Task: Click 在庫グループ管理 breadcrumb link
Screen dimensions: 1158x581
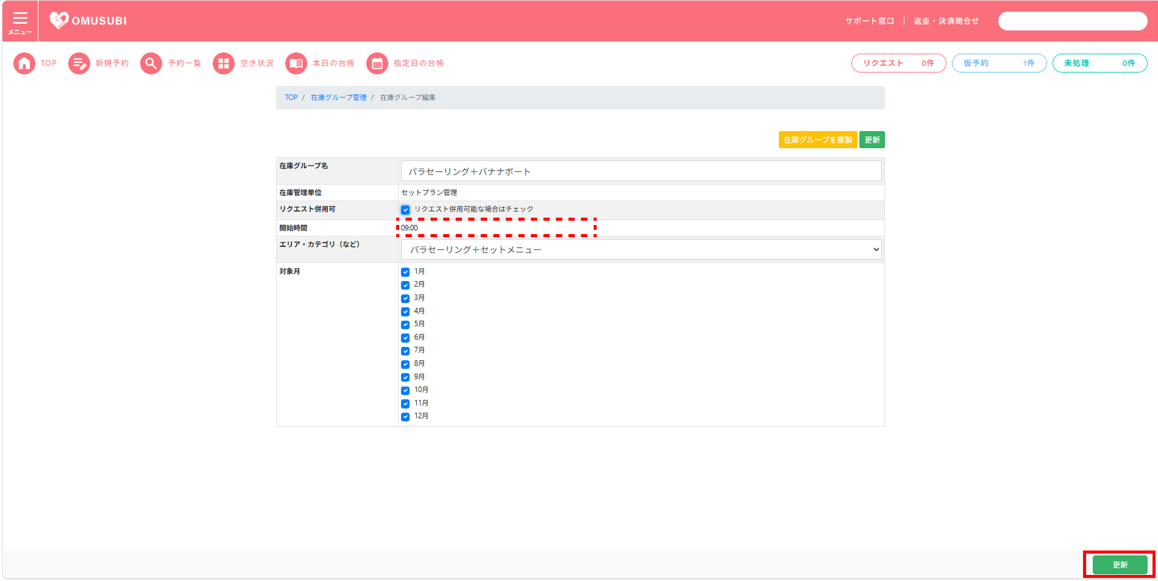Action: (339, 98)
